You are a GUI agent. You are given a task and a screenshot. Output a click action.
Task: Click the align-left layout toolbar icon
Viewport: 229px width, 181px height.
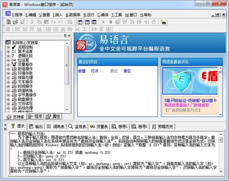tap(18, 29)
